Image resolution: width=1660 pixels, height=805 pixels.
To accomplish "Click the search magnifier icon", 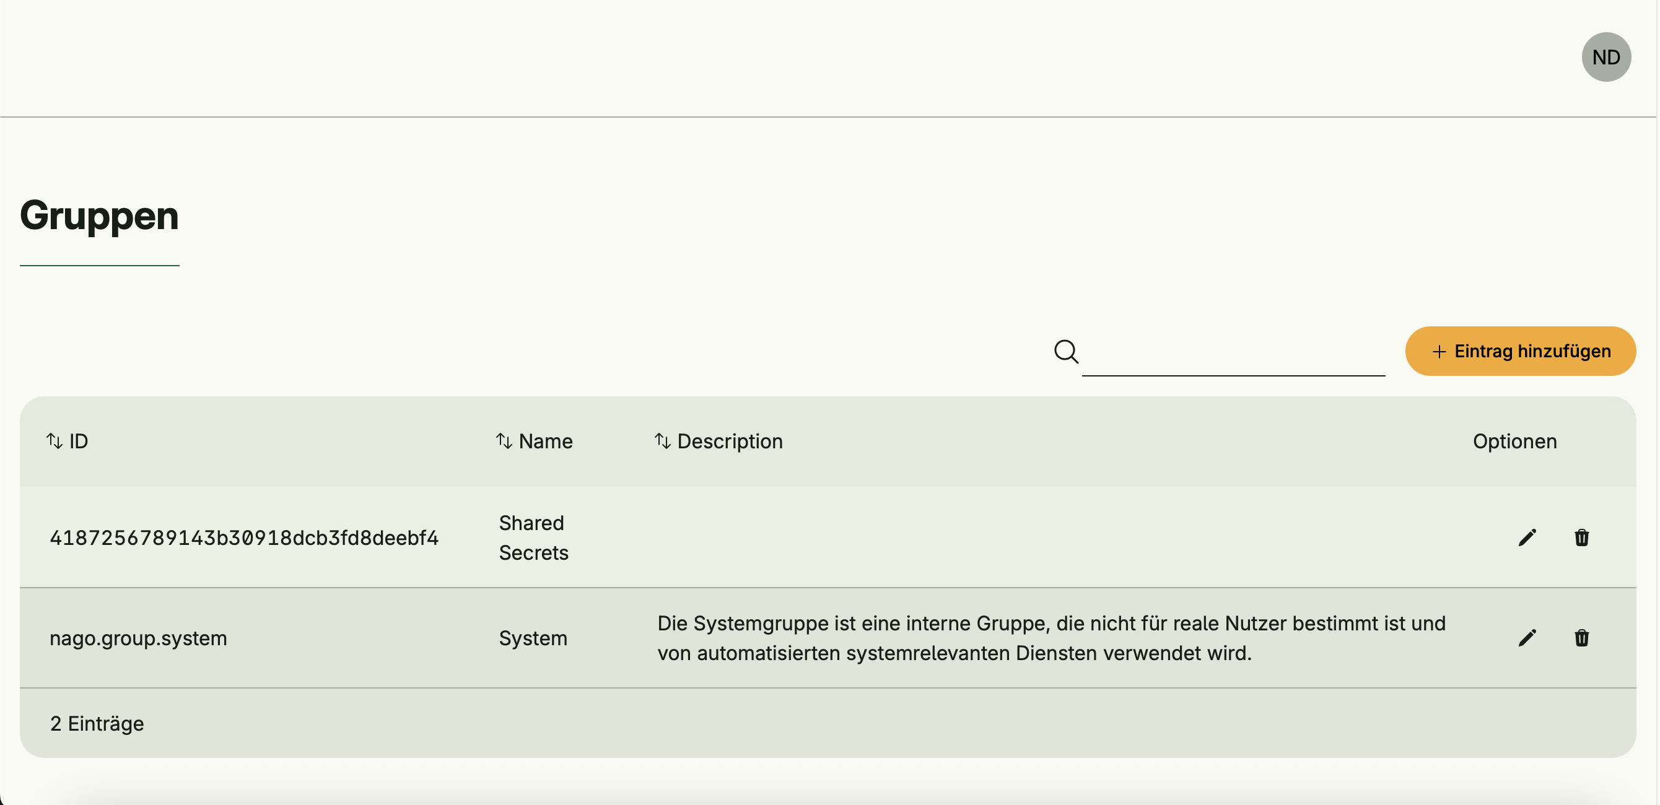I will click(x=1066, y=352).
